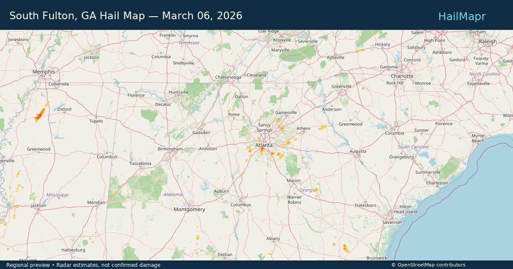Select the Charleston city label
Image resolution: width=513 pixels, height=269 pixels.
pos(437,183)
